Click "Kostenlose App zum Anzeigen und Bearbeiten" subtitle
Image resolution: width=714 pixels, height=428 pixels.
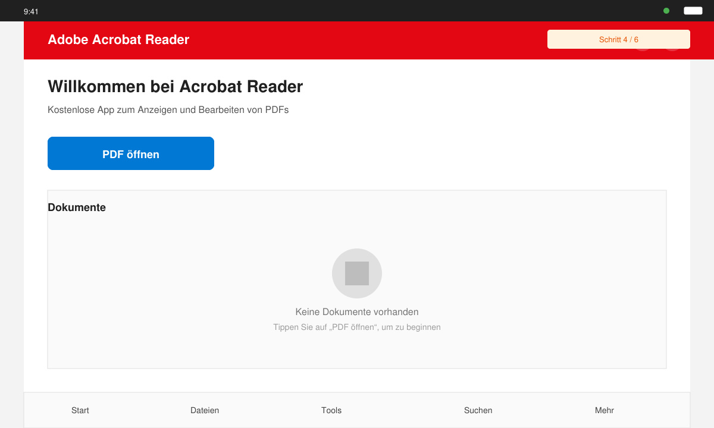pos(168,110)
